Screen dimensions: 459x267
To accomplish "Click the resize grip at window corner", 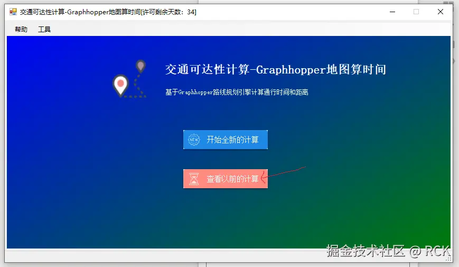I will (448, 259).
